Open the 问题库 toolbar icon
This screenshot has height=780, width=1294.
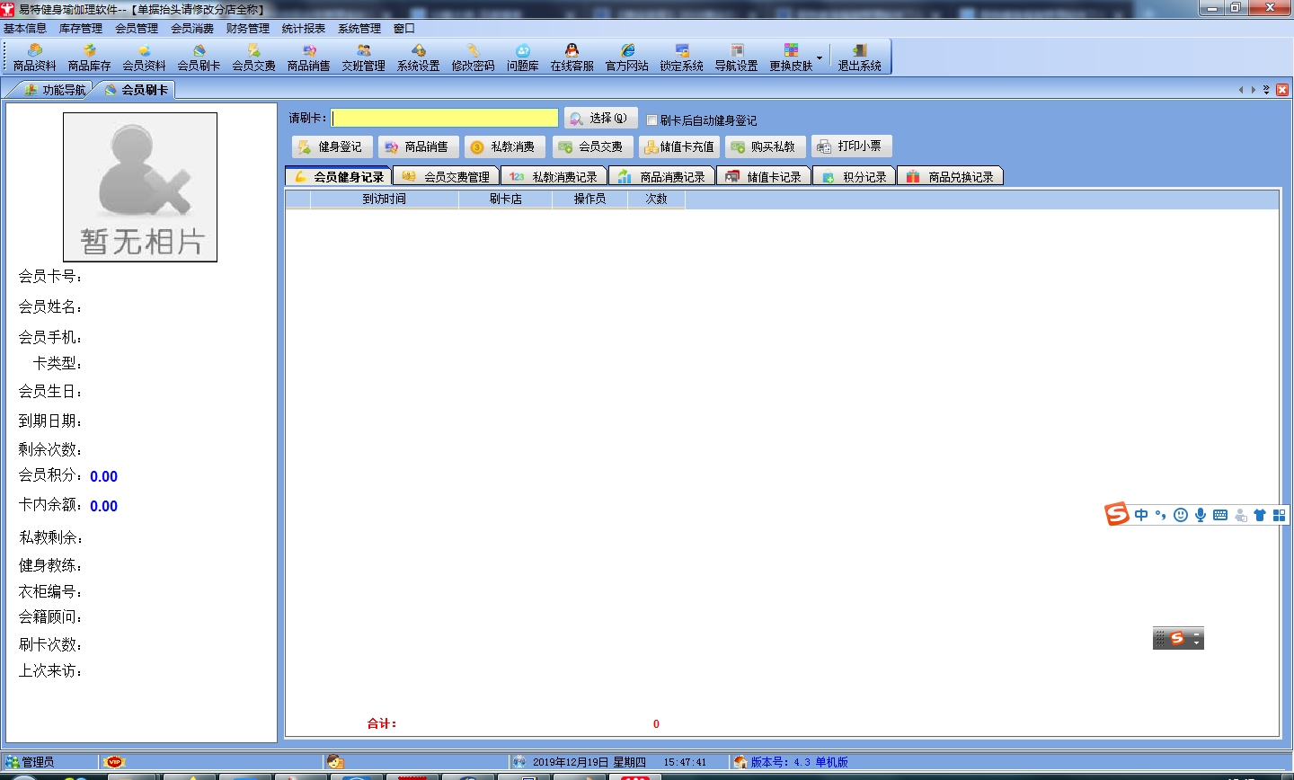[x=523, y=57]
